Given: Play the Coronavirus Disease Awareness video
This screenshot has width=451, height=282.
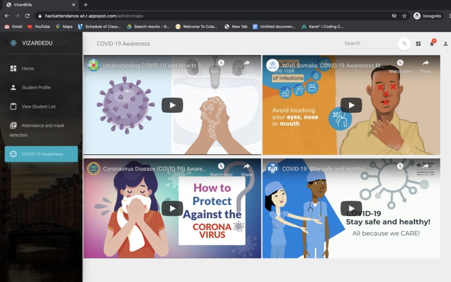Looking at the screenshot, I should pos(172,208).
